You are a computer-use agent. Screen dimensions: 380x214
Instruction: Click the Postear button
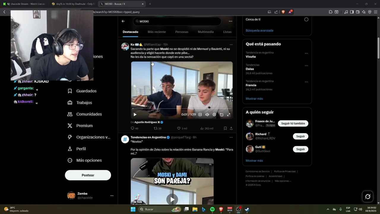click(x=88, y=175)
